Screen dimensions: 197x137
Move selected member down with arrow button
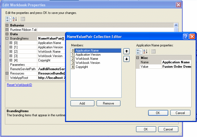coord(126,59)
